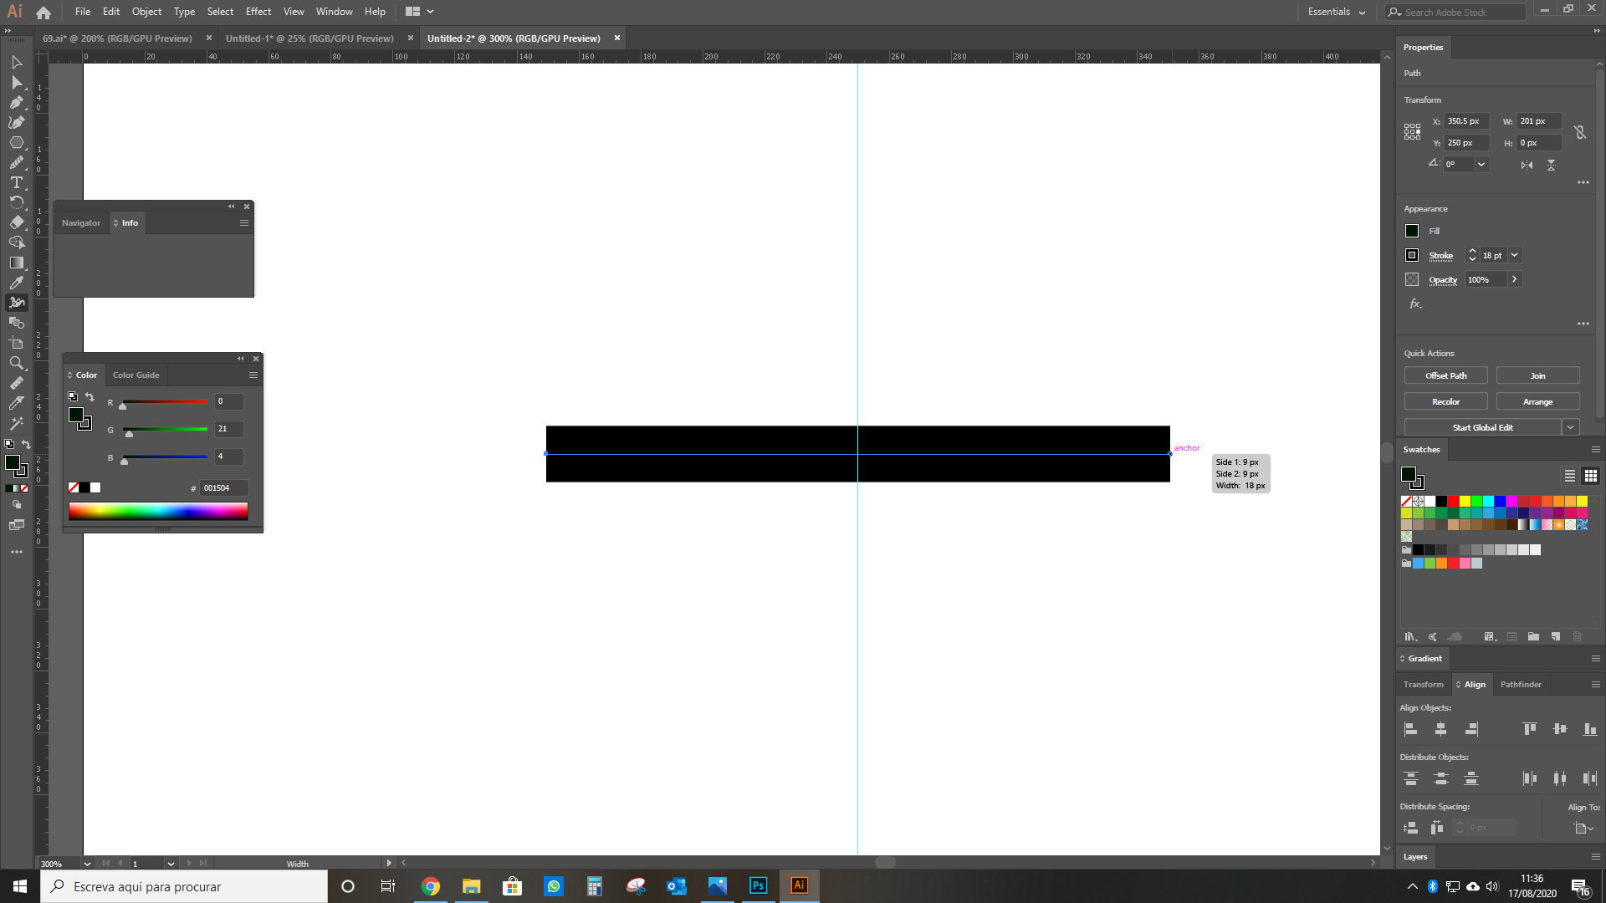The height and width of the screenshot is (903, 1606).
Task: Select the Zoom tool in toolbar
Action: (17, 362)
